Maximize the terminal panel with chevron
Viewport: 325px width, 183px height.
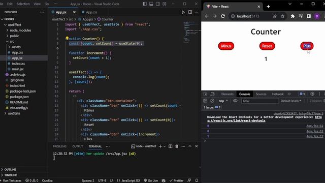[x=190, y=146]
